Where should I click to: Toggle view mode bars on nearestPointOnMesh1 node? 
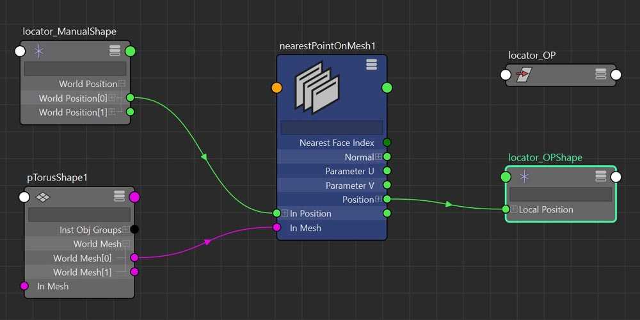coord(371,65)
